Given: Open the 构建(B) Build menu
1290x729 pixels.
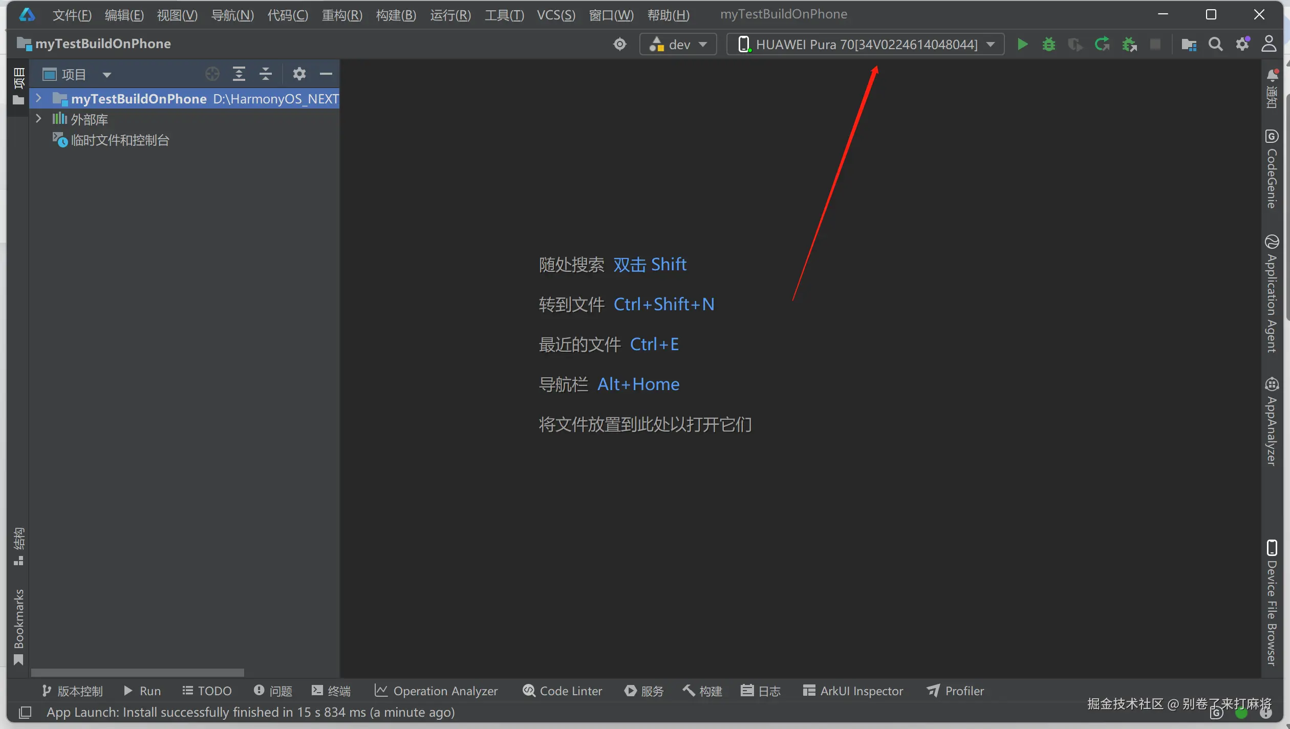Looking at the screenshot, I should coord(396,15).
